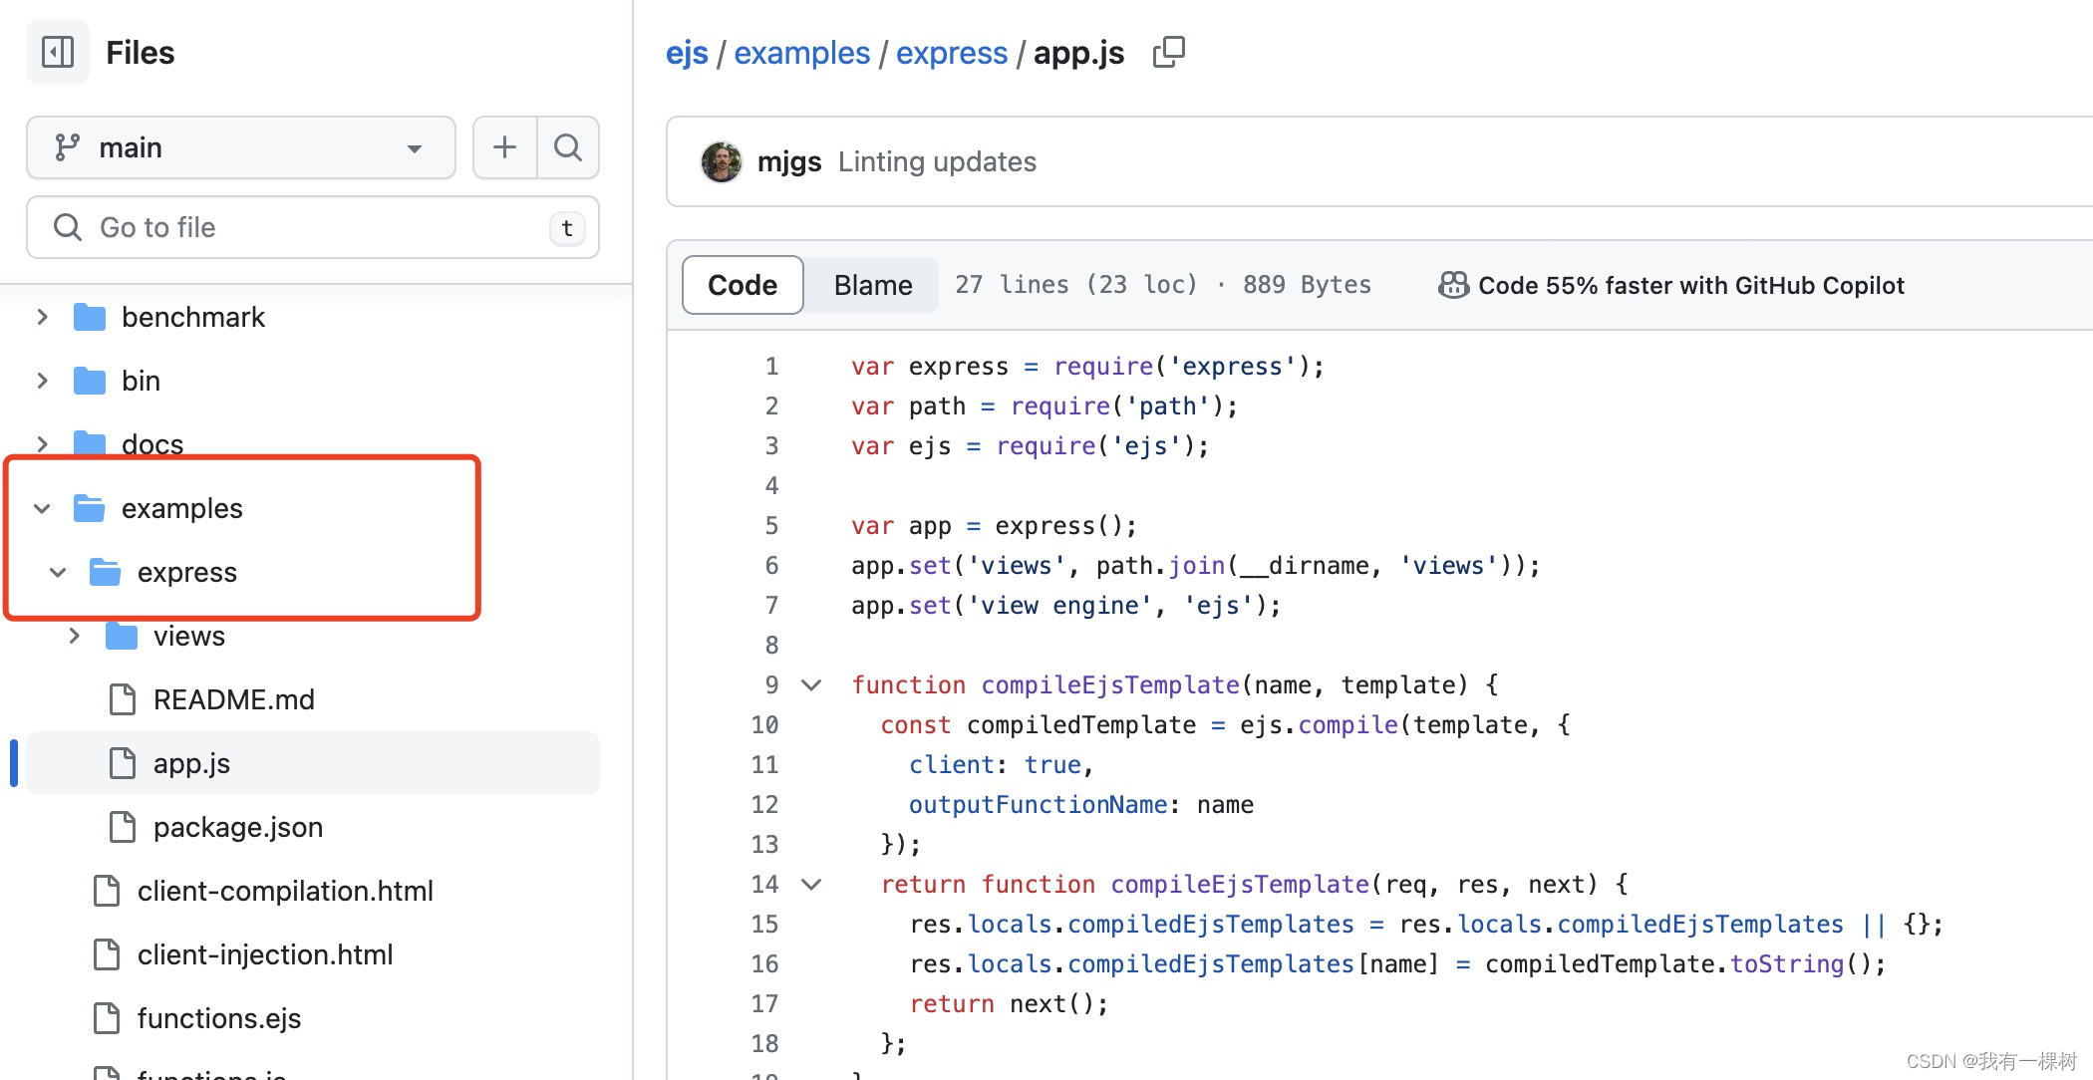Screen dimensions: 2093x1080
Task: Collapse the examples folder
Action: click(42, 508)
